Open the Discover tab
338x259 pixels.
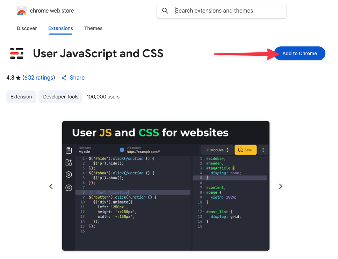[x=27, y=28]
